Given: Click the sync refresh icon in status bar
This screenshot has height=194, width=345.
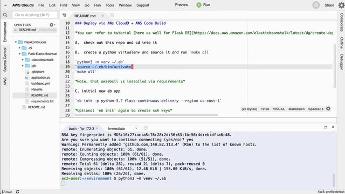Looking at the screenshot, I should point(18,192).
